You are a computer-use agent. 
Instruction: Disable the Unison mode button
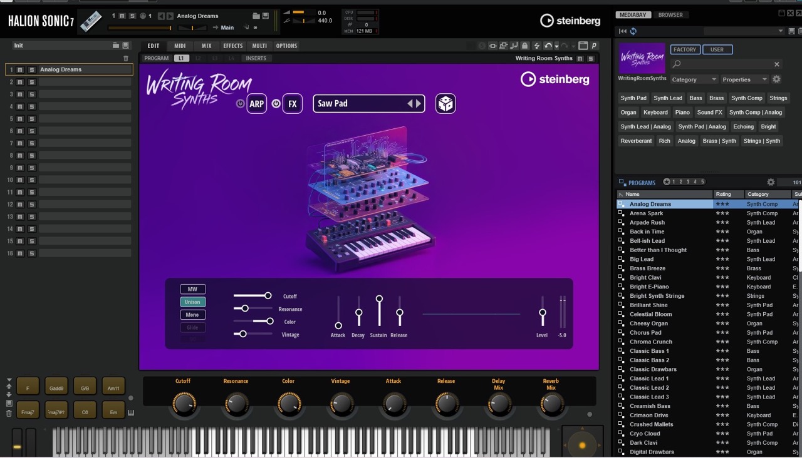click(192, 302)
